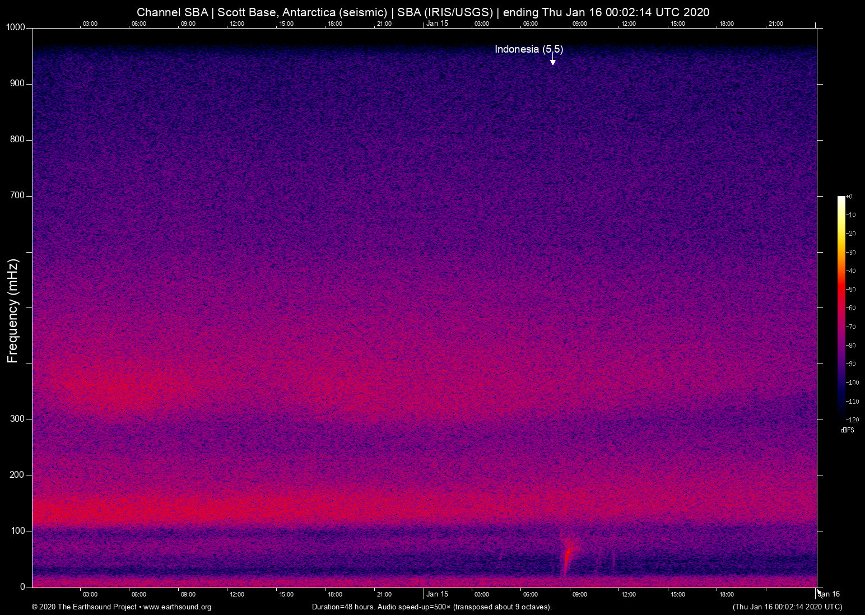Click the 700 frequency axis label
The width and height of the screenshot is (865, 615).
[18, 195]
